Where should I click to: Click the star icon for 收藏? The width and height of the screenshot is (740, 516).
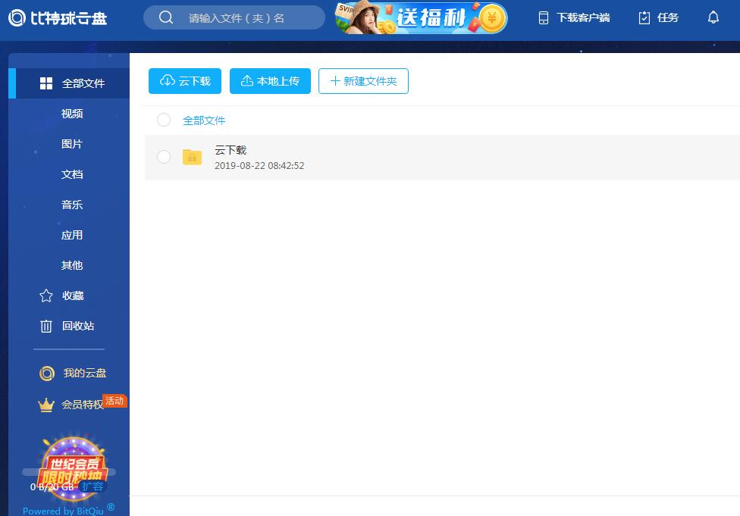pos(46,296)
